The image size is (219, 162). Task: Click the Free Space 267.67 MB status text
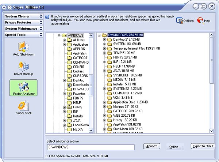click(62, 156)
